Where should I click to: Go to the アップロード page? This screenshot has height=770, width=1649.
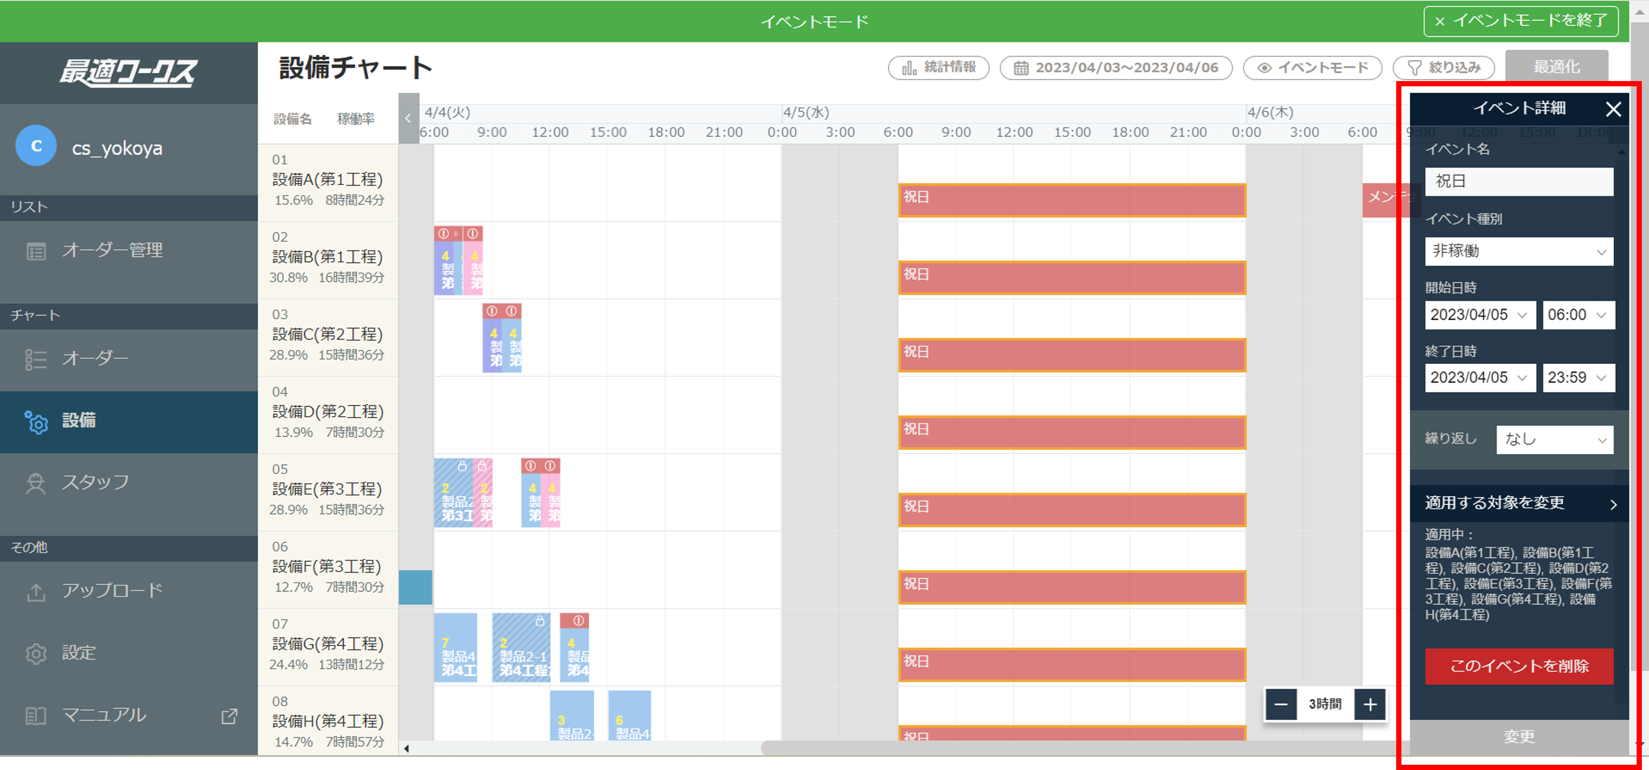point(128,591)
